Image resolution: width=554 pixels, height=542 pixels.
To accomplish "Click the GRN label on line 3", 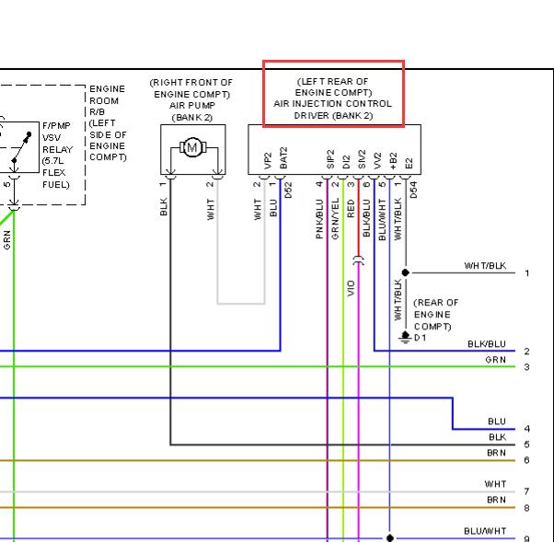I will click(x=495, y=360).
